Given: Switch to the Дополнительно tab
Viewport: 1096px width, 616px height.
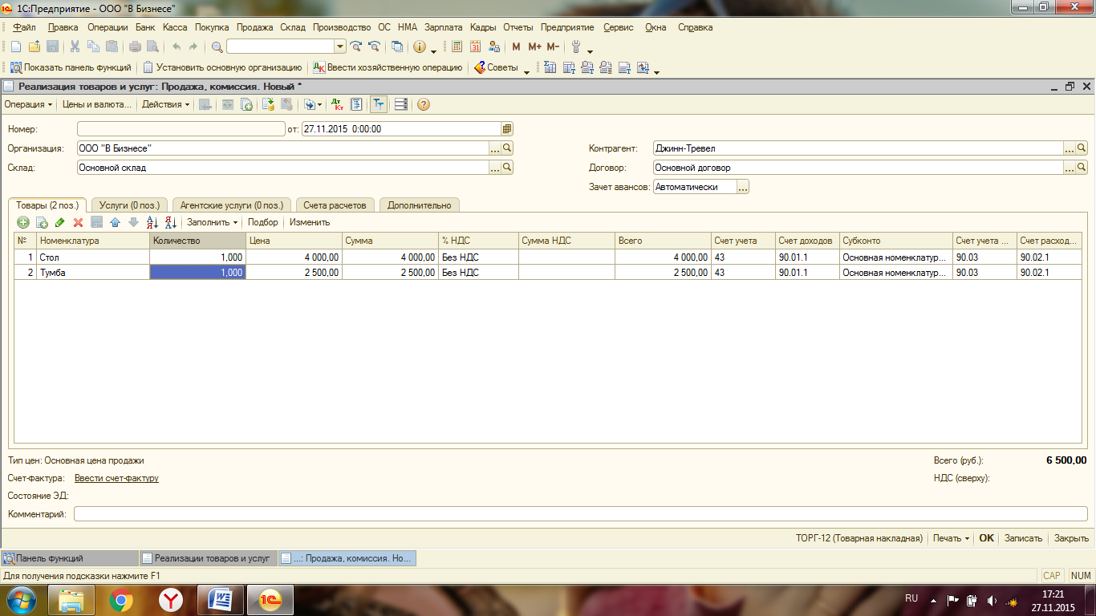Looking at the screenshot, I should click(420, 205).
